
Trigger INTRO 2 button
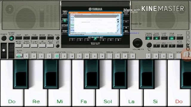[x=34, y=56]
